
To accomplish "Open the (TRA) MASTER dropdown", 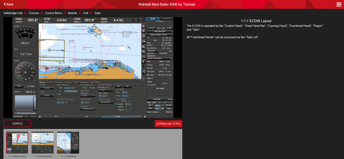I will [160, 32].
